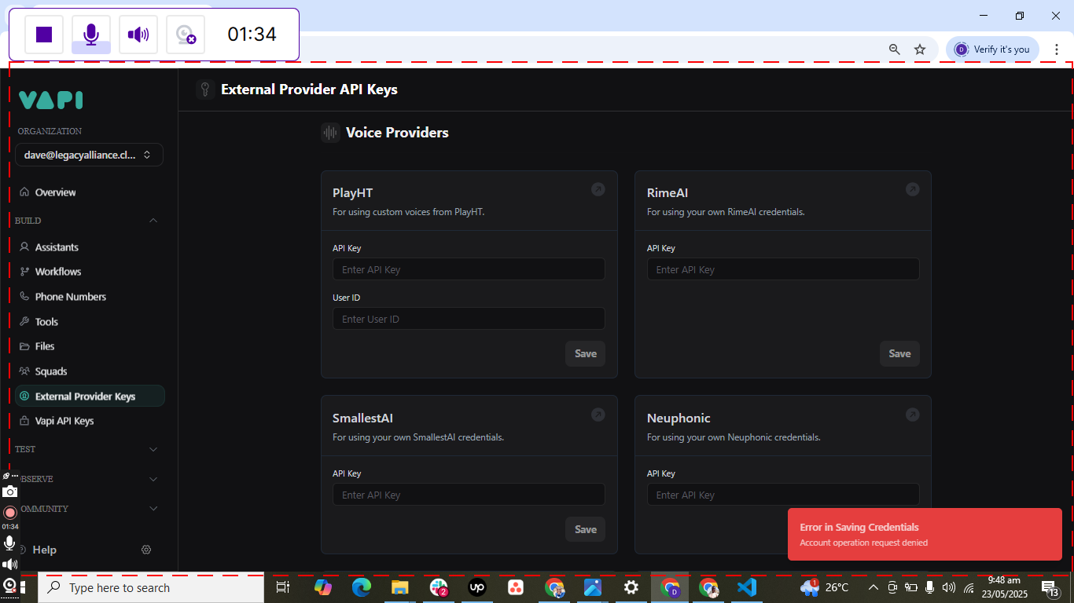Click the key icon beside the page title
The width and height of the screenshot is (1074, 603).
click(205, 90)
